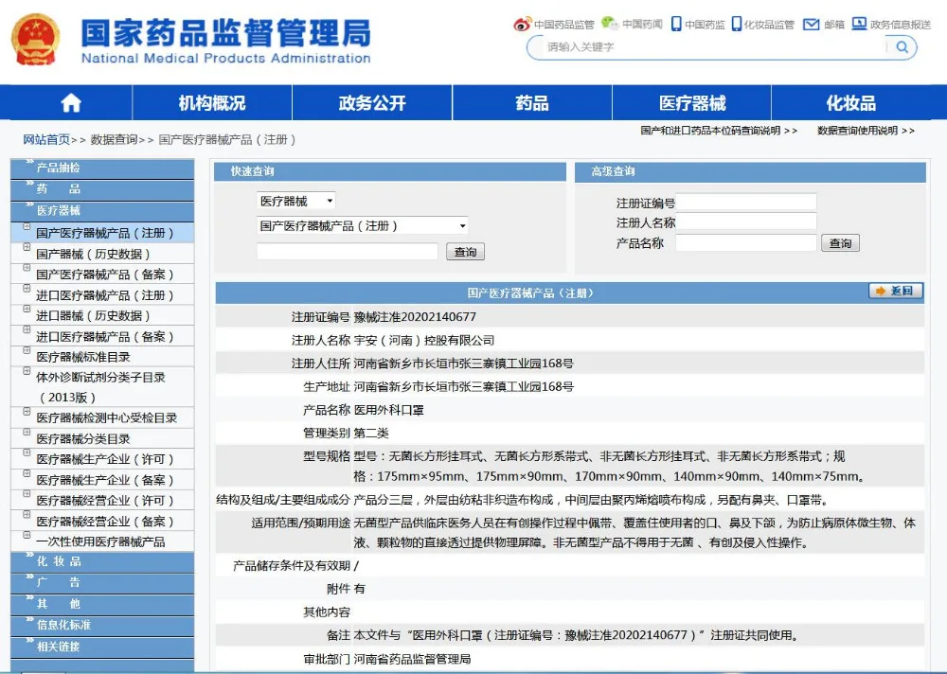Open the 政务信息报送 monitor icon
The width and height of the screenshot is (947, 674).
859,24
